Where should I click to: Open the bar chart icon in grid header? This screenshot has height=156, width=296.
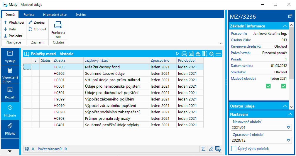point(191,54)
